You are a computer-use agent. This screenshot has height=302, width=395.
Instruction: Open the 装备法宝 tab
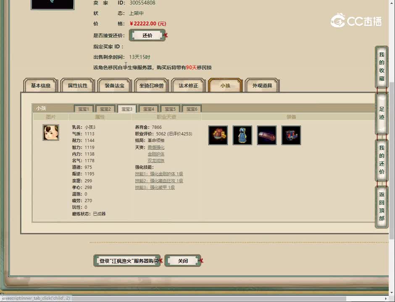coord(114,86)
